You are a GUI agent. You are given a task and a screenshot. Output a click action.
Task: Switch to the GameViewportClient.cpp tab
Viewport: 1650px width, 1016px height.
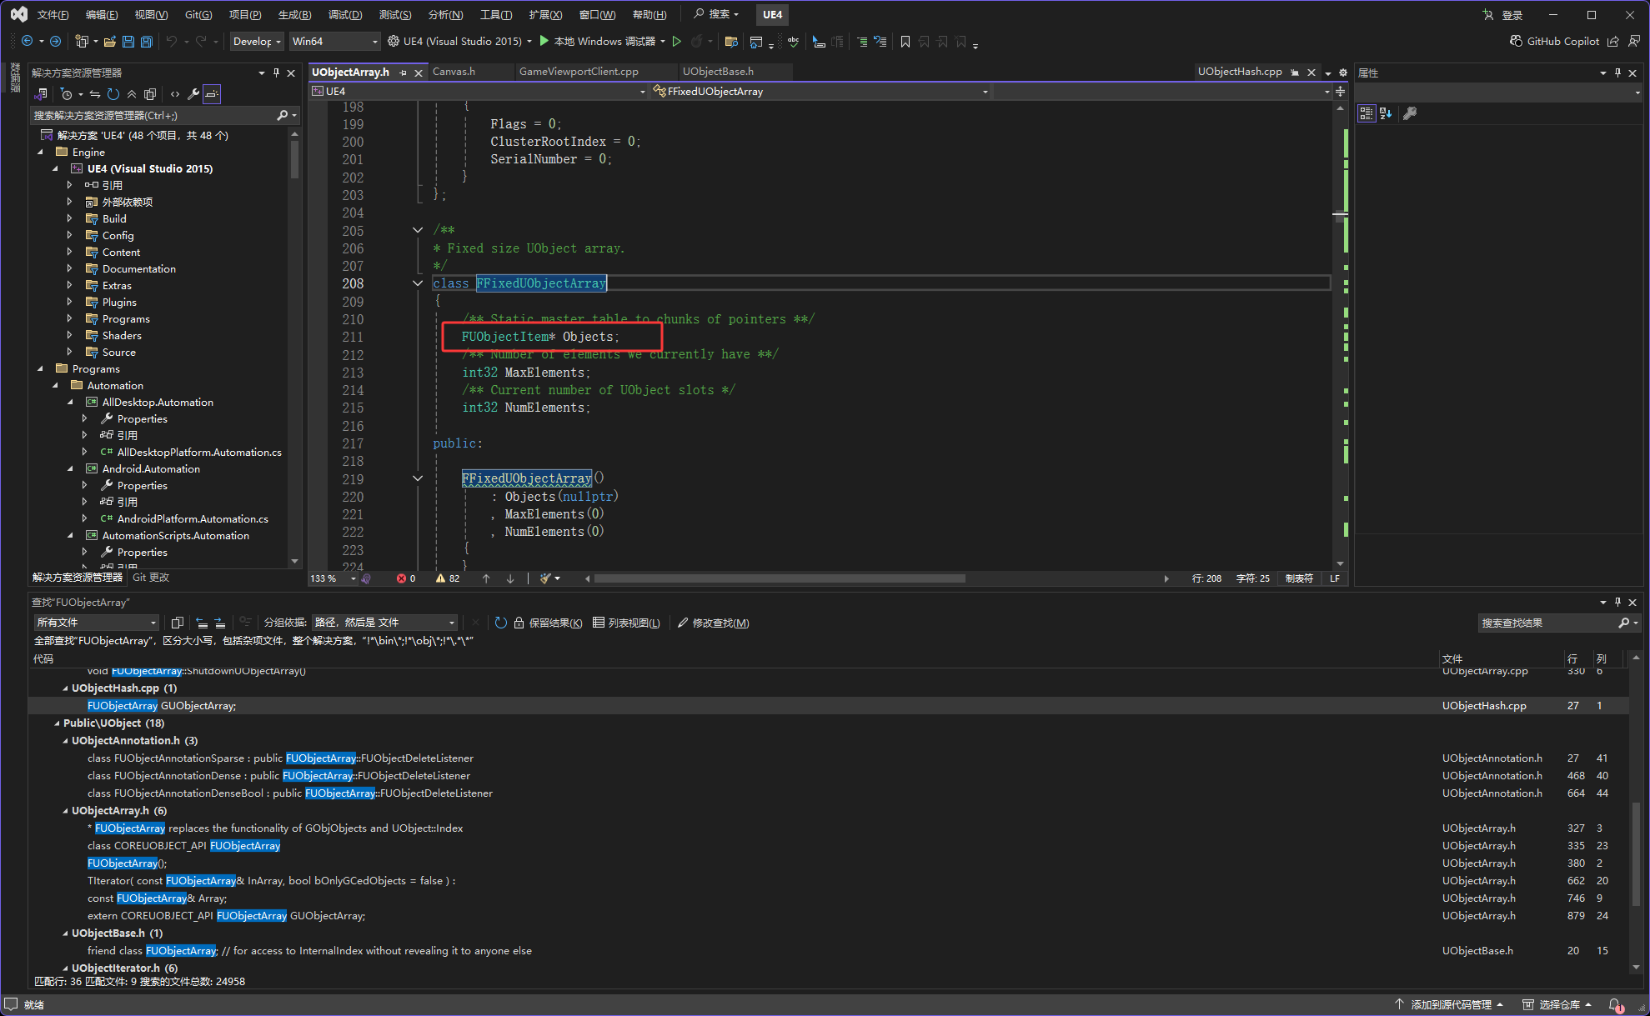tap(579, 72)
